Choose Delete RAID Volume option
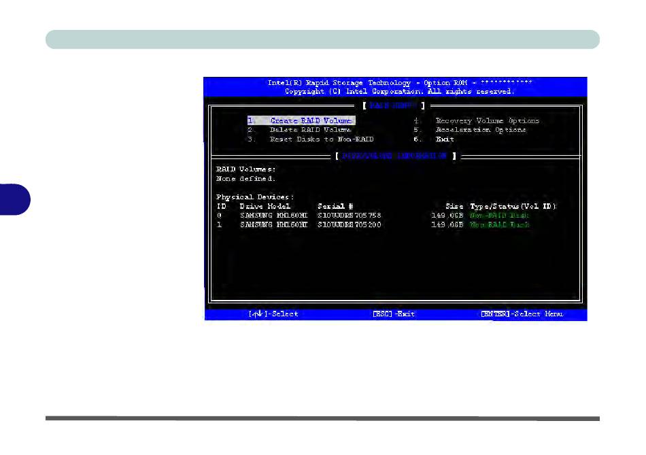This screenshot has height=455, width=646. click(299, 130)
